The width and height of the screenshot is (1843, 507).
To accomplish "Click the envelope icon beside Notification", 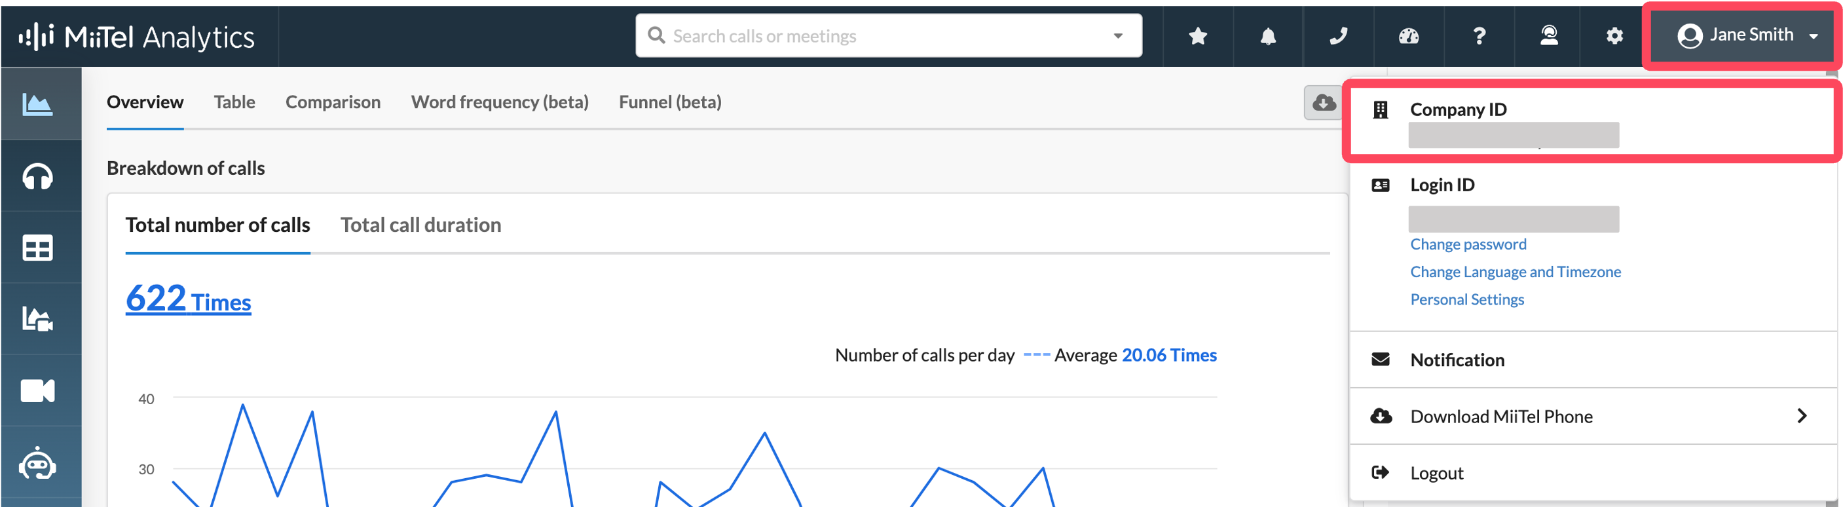I will pos(1380,360).
